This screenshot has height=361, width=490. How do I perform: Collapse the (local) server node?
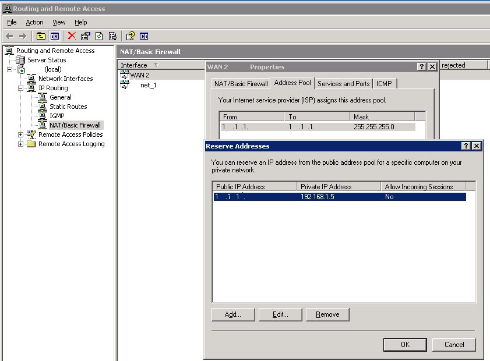pos(10,70)
